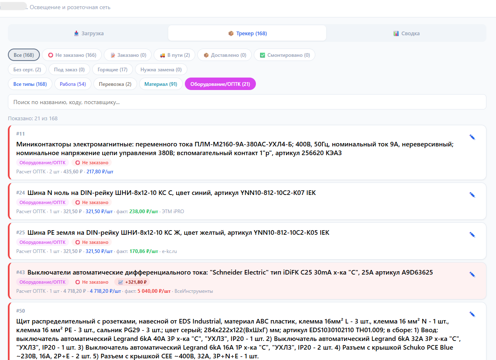Switch to the Загрузка tab
Viewport: 496px width, 360px height.
click(88, 33)
